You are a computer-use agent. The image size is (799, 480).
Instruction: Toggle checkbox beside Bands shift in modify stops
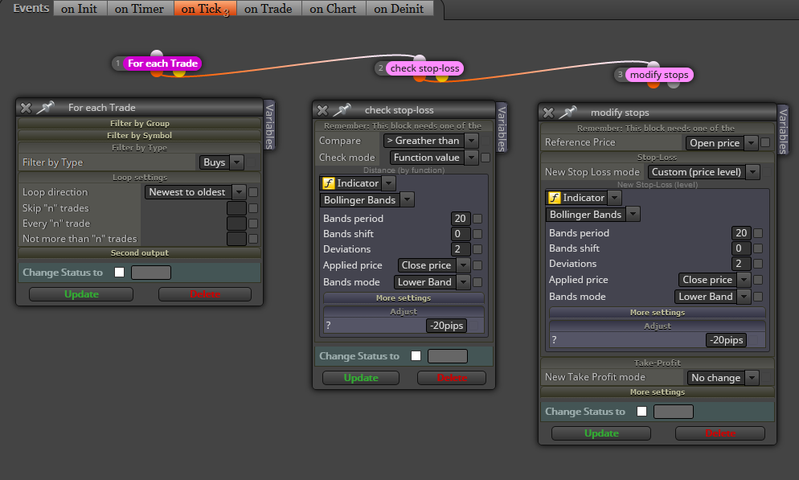click(x=758, y=248)
